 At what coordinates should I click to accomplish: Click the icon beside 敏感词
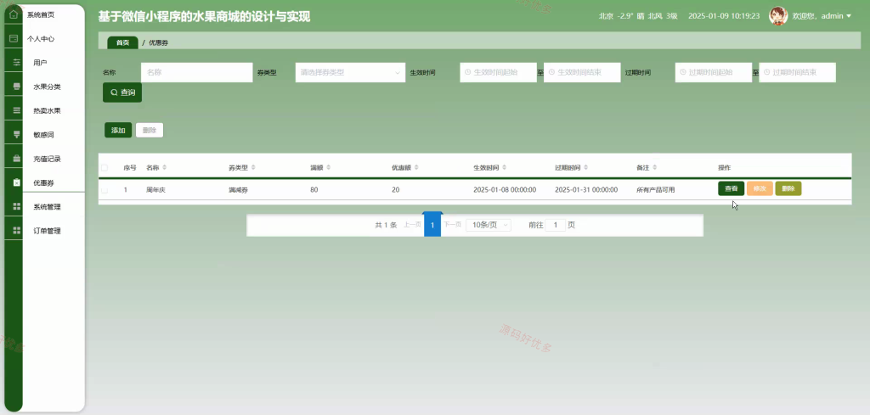pyautogui.click(x=17, y=134)
